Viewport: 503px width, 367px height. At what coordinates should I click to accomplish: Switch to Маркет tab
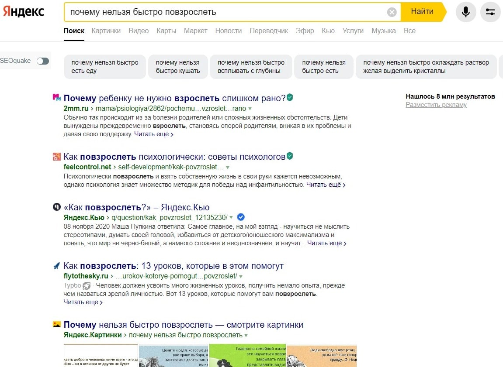[x=195, y=31]
